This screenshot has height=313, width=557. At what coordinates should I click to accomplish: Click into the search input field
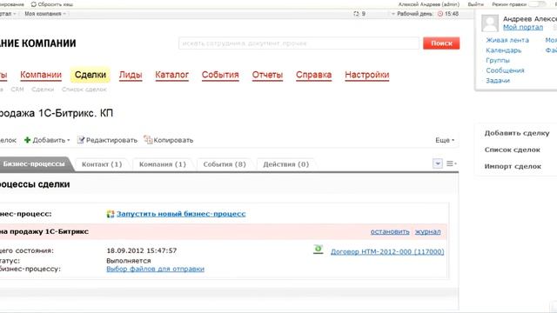299,43
